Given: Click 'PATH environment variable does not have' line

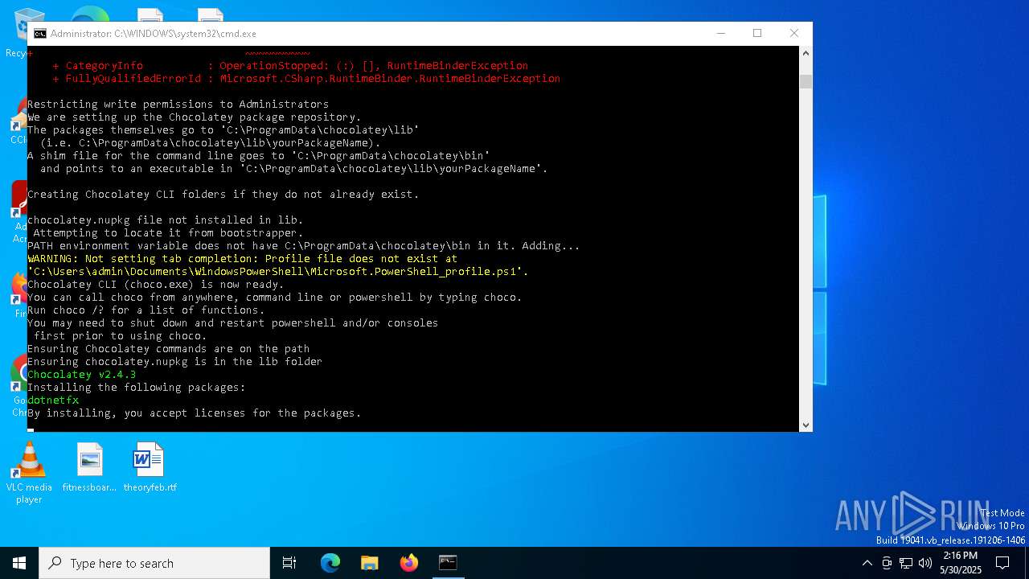Looking at the screenshot, I should [303, 245].
